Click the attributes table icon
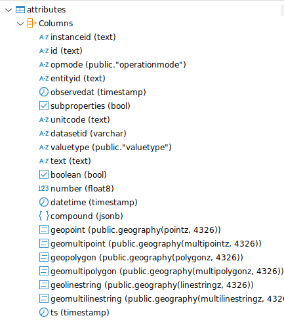Viewport: 284px width, 322px height. coord(20,10)
